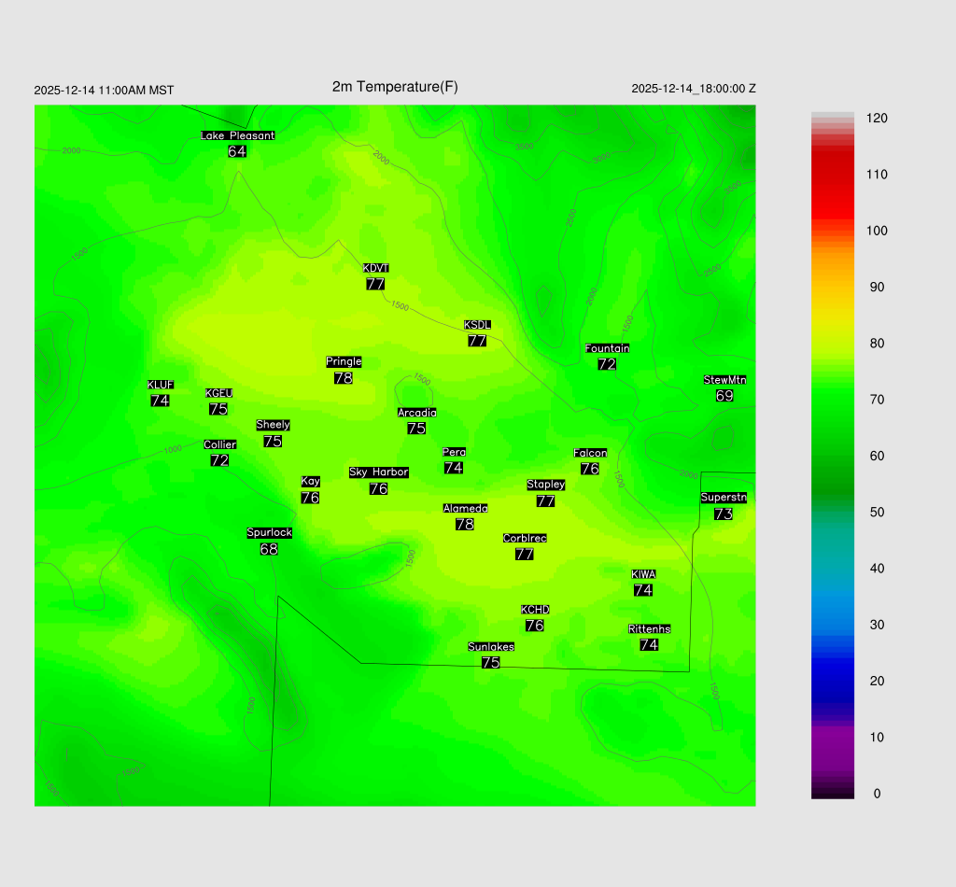Click the StewMtn station label

pos(724,380)
